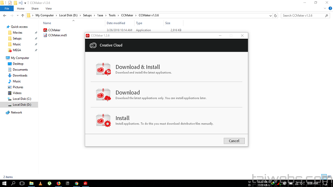
Task: Sort files by Date modified column
Action: (x=116, y=23)
